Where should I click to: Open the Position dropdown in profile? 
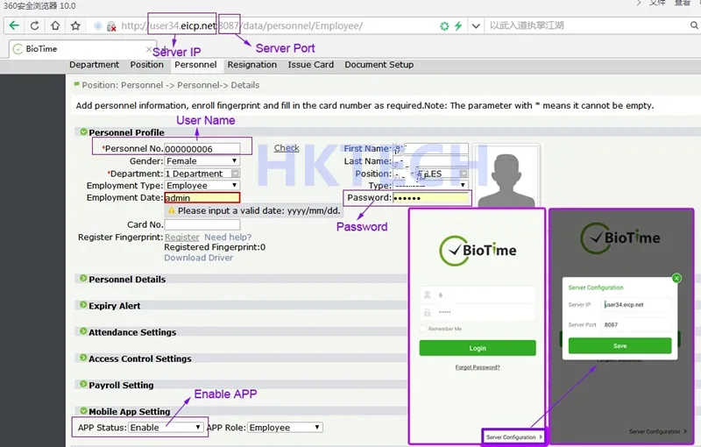(x=430, y=174)
